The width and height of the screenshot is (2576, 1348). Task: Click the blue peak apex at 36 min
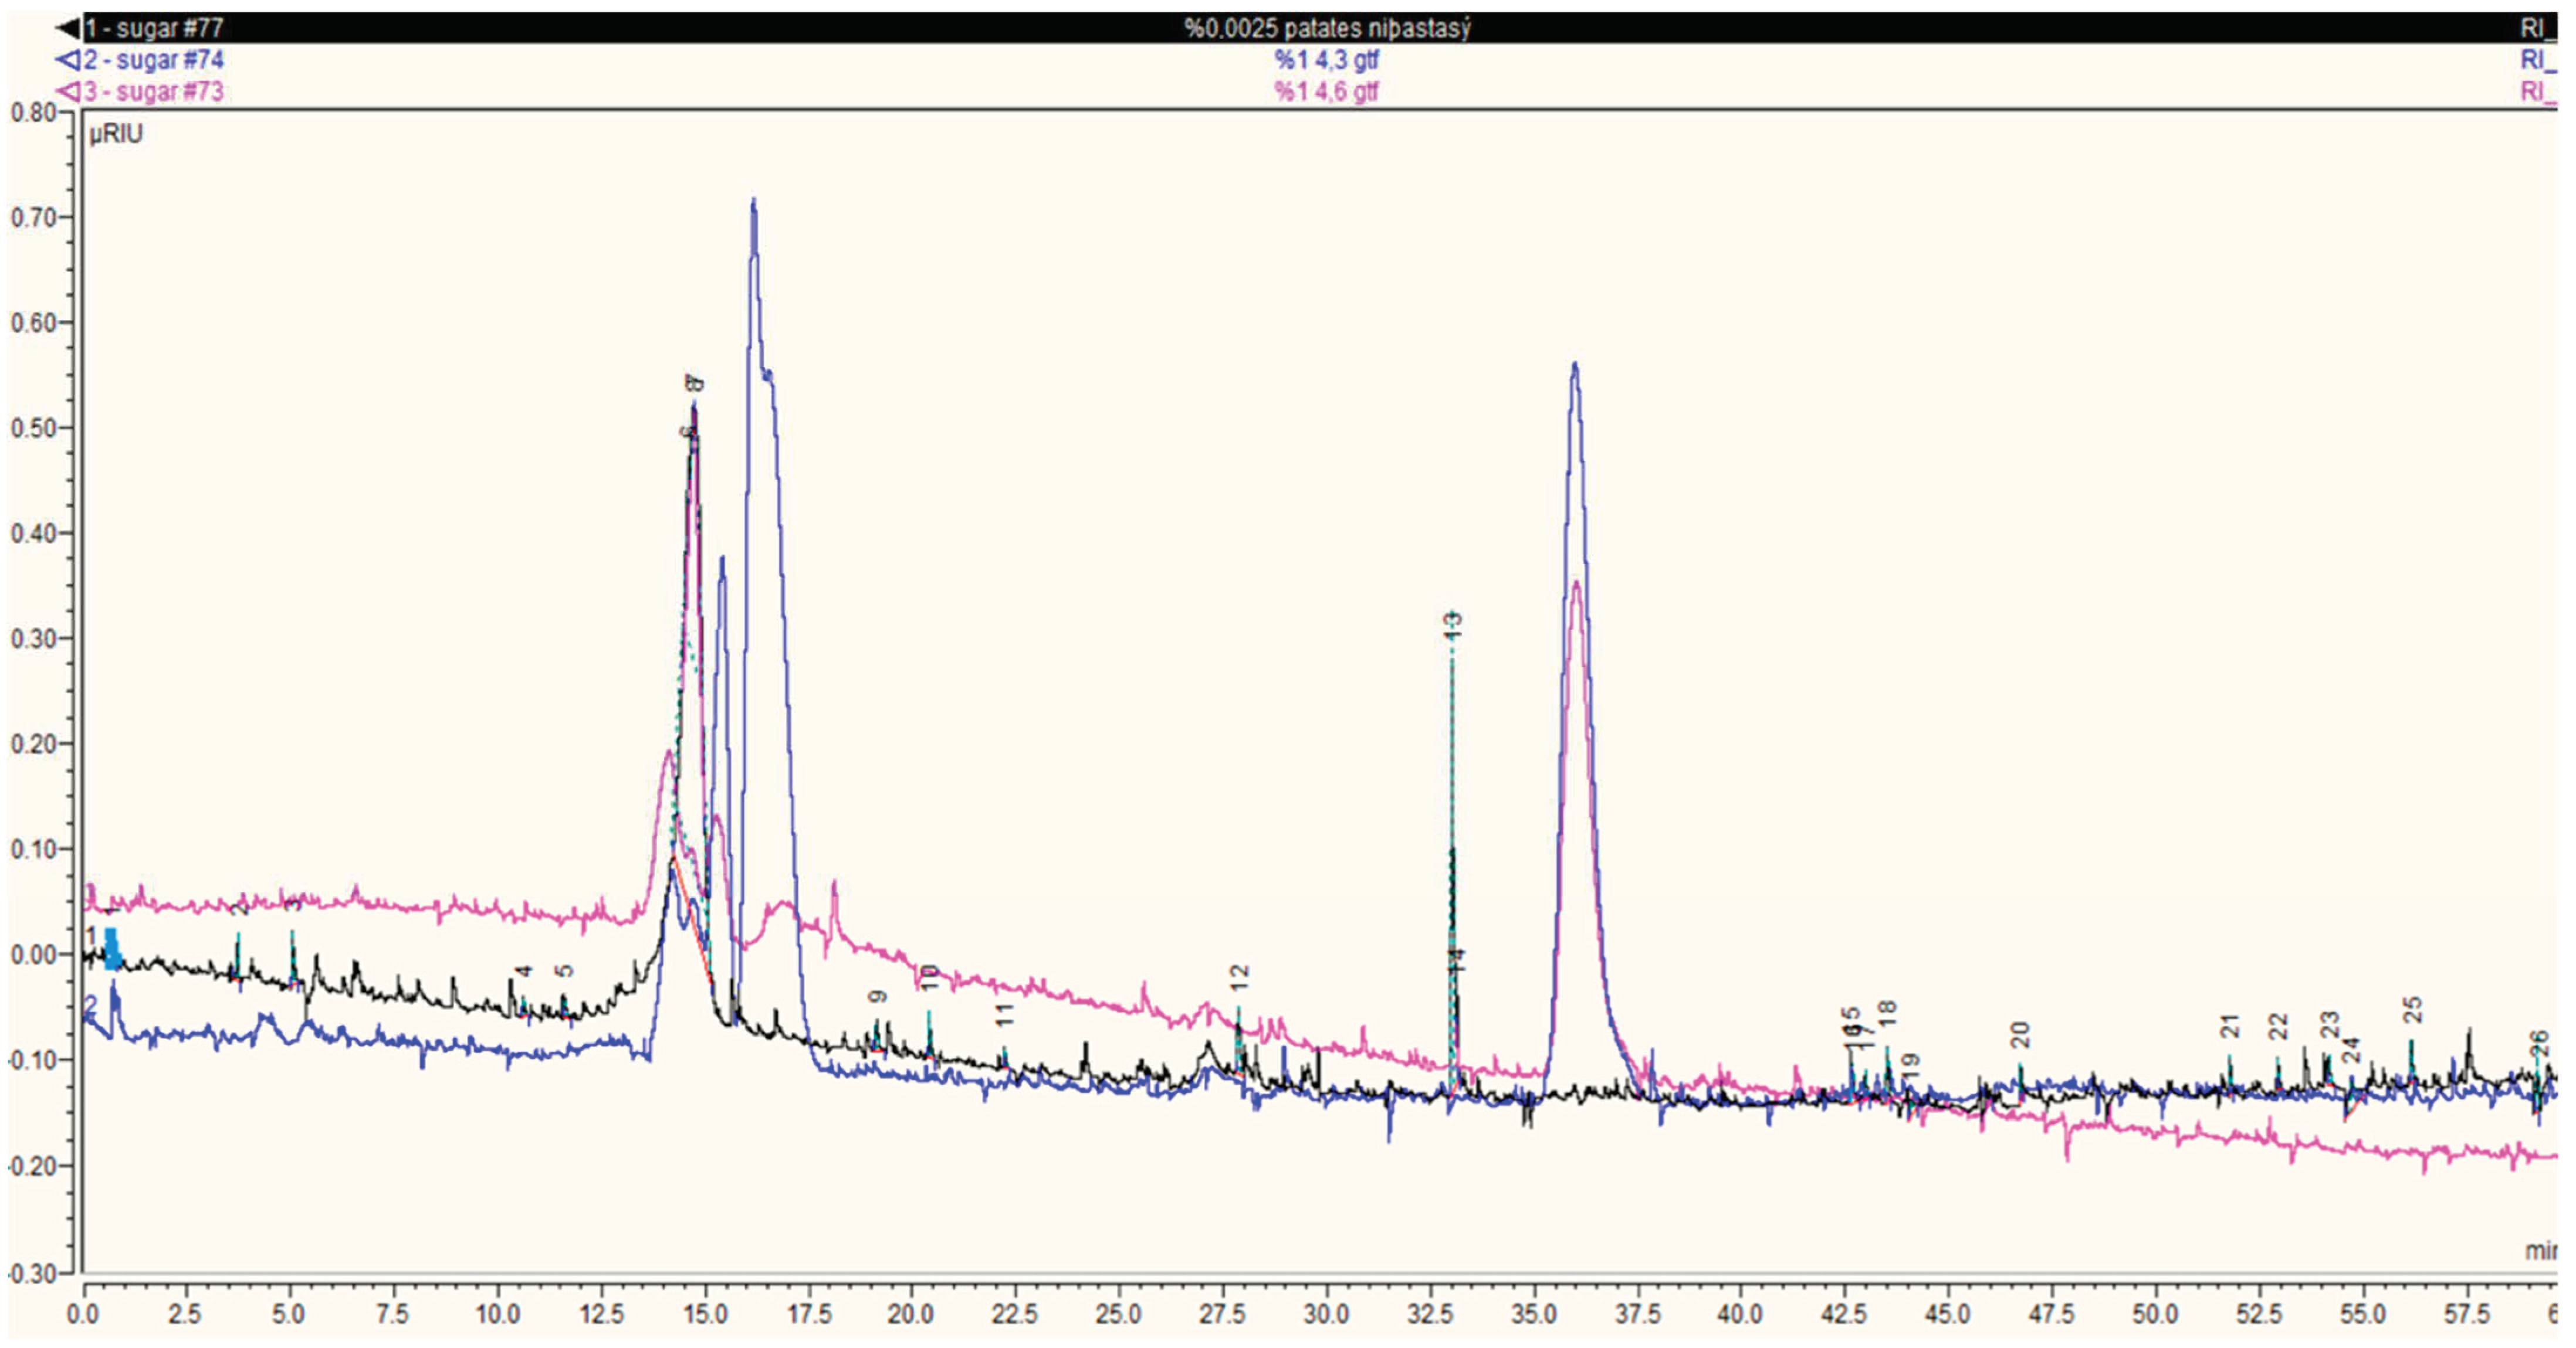[1575, 365]
